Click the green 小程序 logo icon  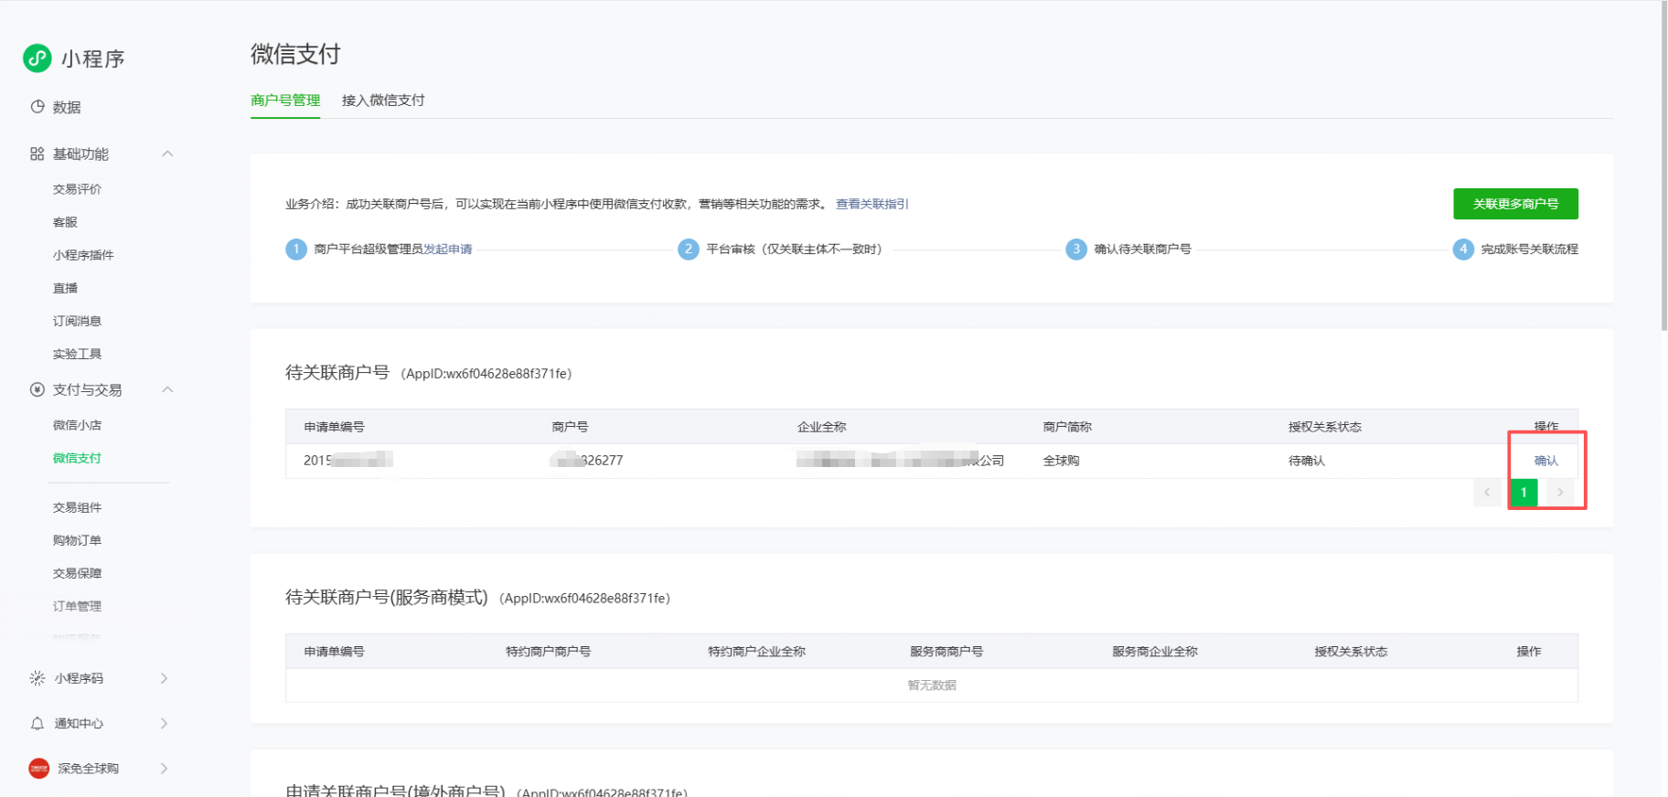point(37,58)
